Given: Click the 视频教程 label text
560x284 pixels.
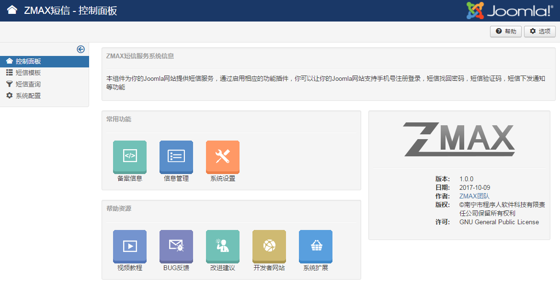Looking at the screenshot, I should click(x=130, y=268).
